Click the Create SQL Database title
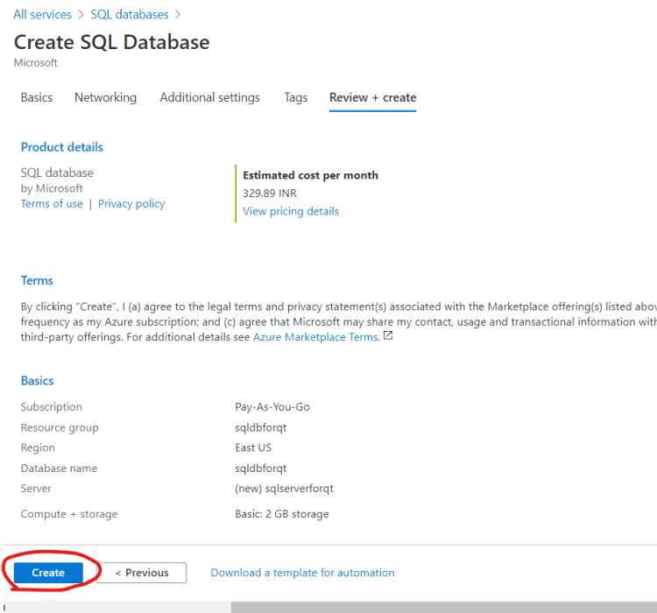The height and width of the screenshot is (613, 657). [x=111, y=42]
